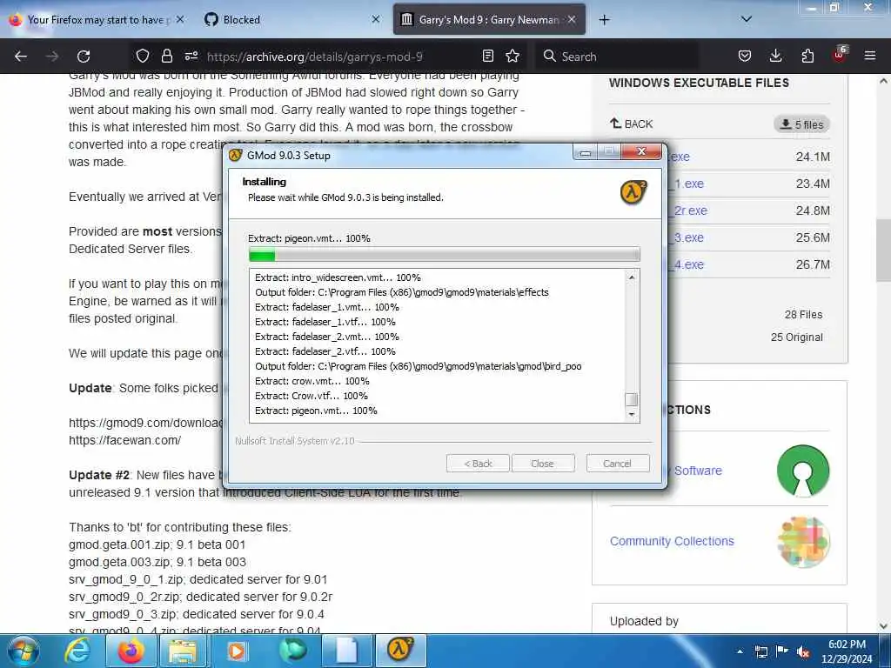Click the network tray icon

(x=761, y=651)
